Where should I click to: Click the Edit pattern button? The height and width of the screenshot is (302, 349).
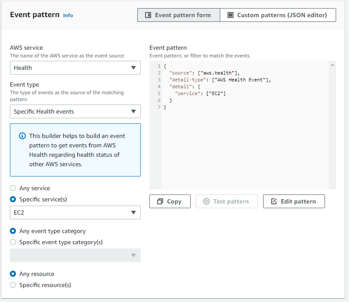[294, 201]
